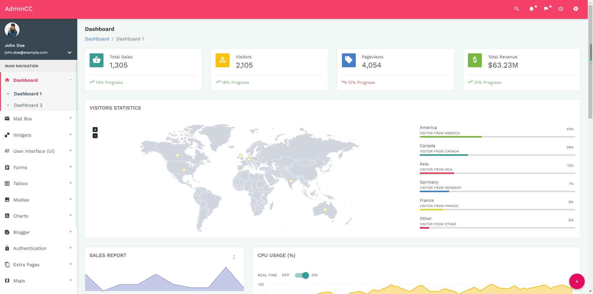Expand the John Doe user dropdown
The image size is (593, 294).
click(69, 52)
